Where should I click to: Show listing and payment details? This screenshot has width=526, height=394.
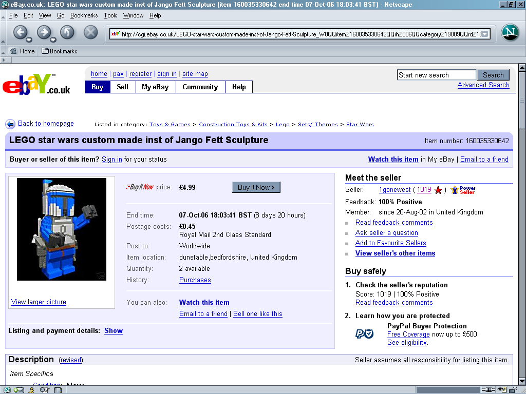[114, 331]
